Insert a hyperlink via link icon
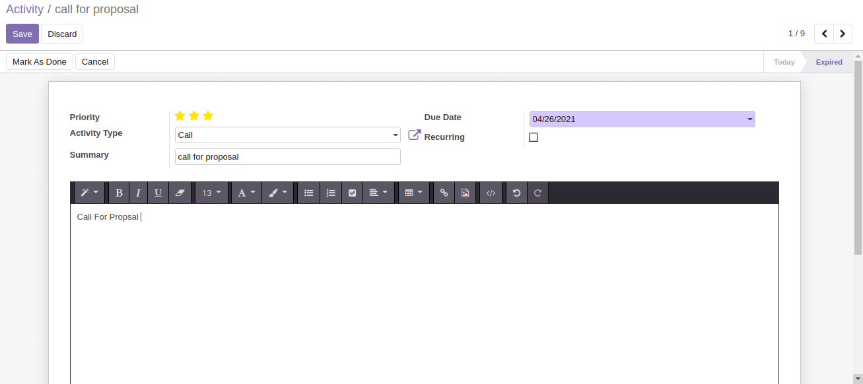The width and height of the screenshot is (863, 384). [444, 193]
